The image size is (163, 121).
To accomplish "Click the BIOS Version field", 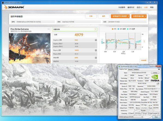I will 142,84.
